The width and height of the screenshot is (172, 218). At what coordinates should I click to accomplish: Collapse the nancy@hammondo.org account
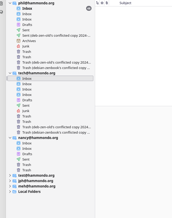[x=10, y=138]
